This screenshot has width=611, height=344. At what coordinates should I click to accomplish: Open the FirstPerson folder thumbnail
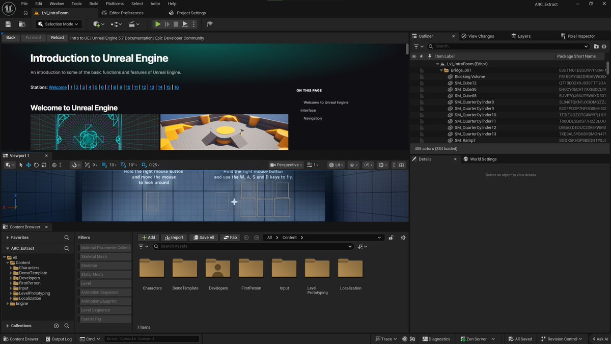tap(251, 267)
